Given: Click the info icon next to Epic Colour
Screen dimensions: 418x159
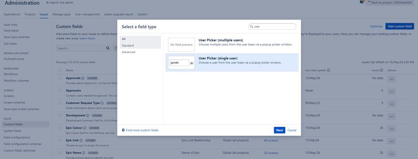Looking at the screenshot, I should (85, 128).
